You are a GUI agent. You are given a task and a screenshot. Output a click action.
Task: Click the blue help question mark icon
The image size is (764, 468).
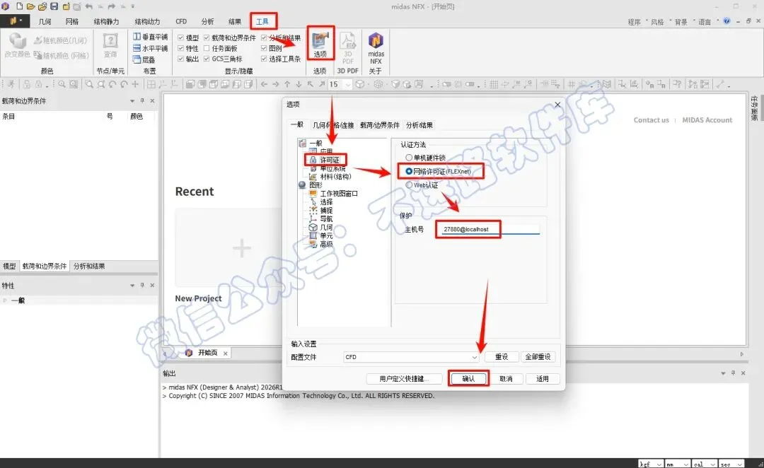pyautogui.click(x=727, y=21)
